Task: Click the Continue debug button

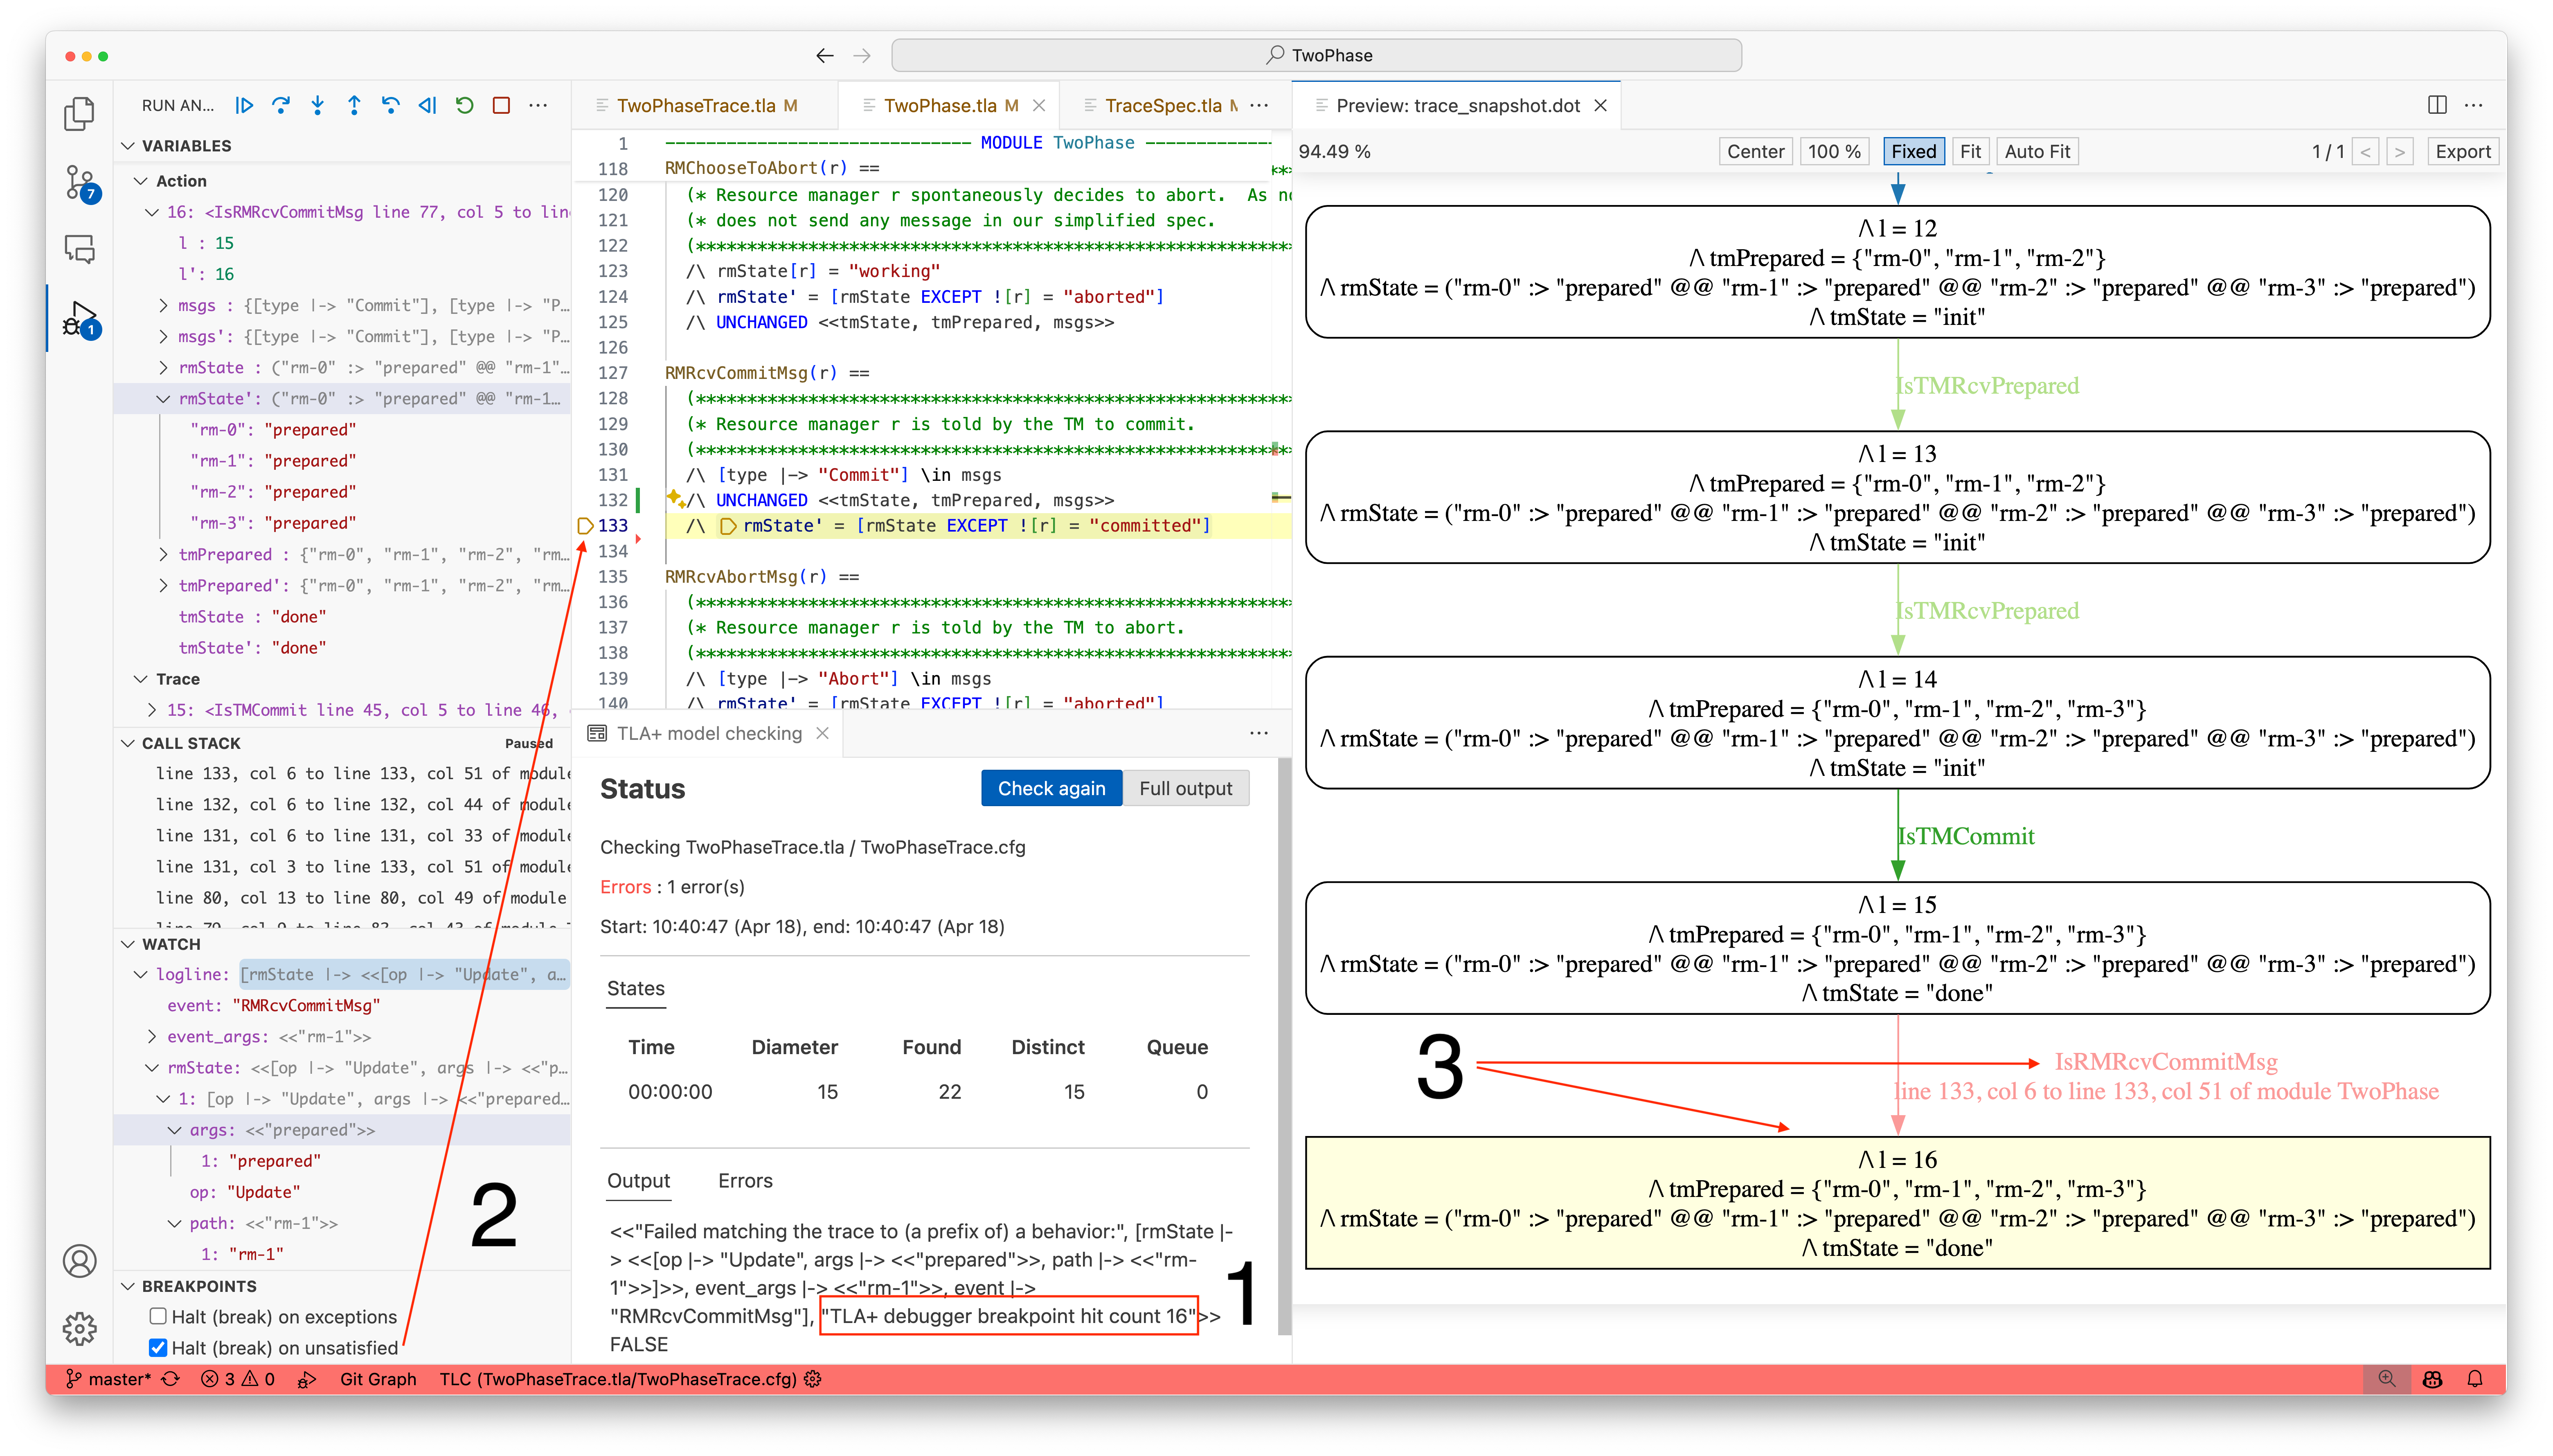Action: (244, 105)
